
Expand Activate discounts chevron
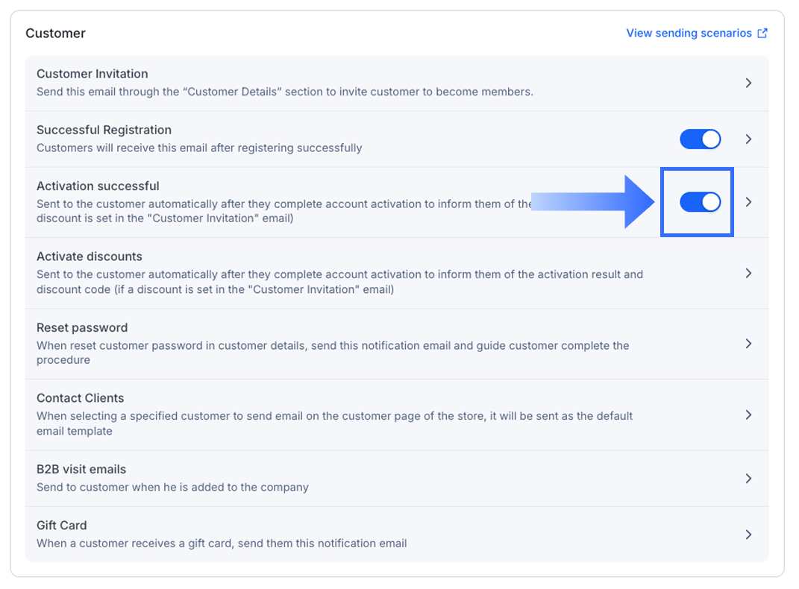748,273
